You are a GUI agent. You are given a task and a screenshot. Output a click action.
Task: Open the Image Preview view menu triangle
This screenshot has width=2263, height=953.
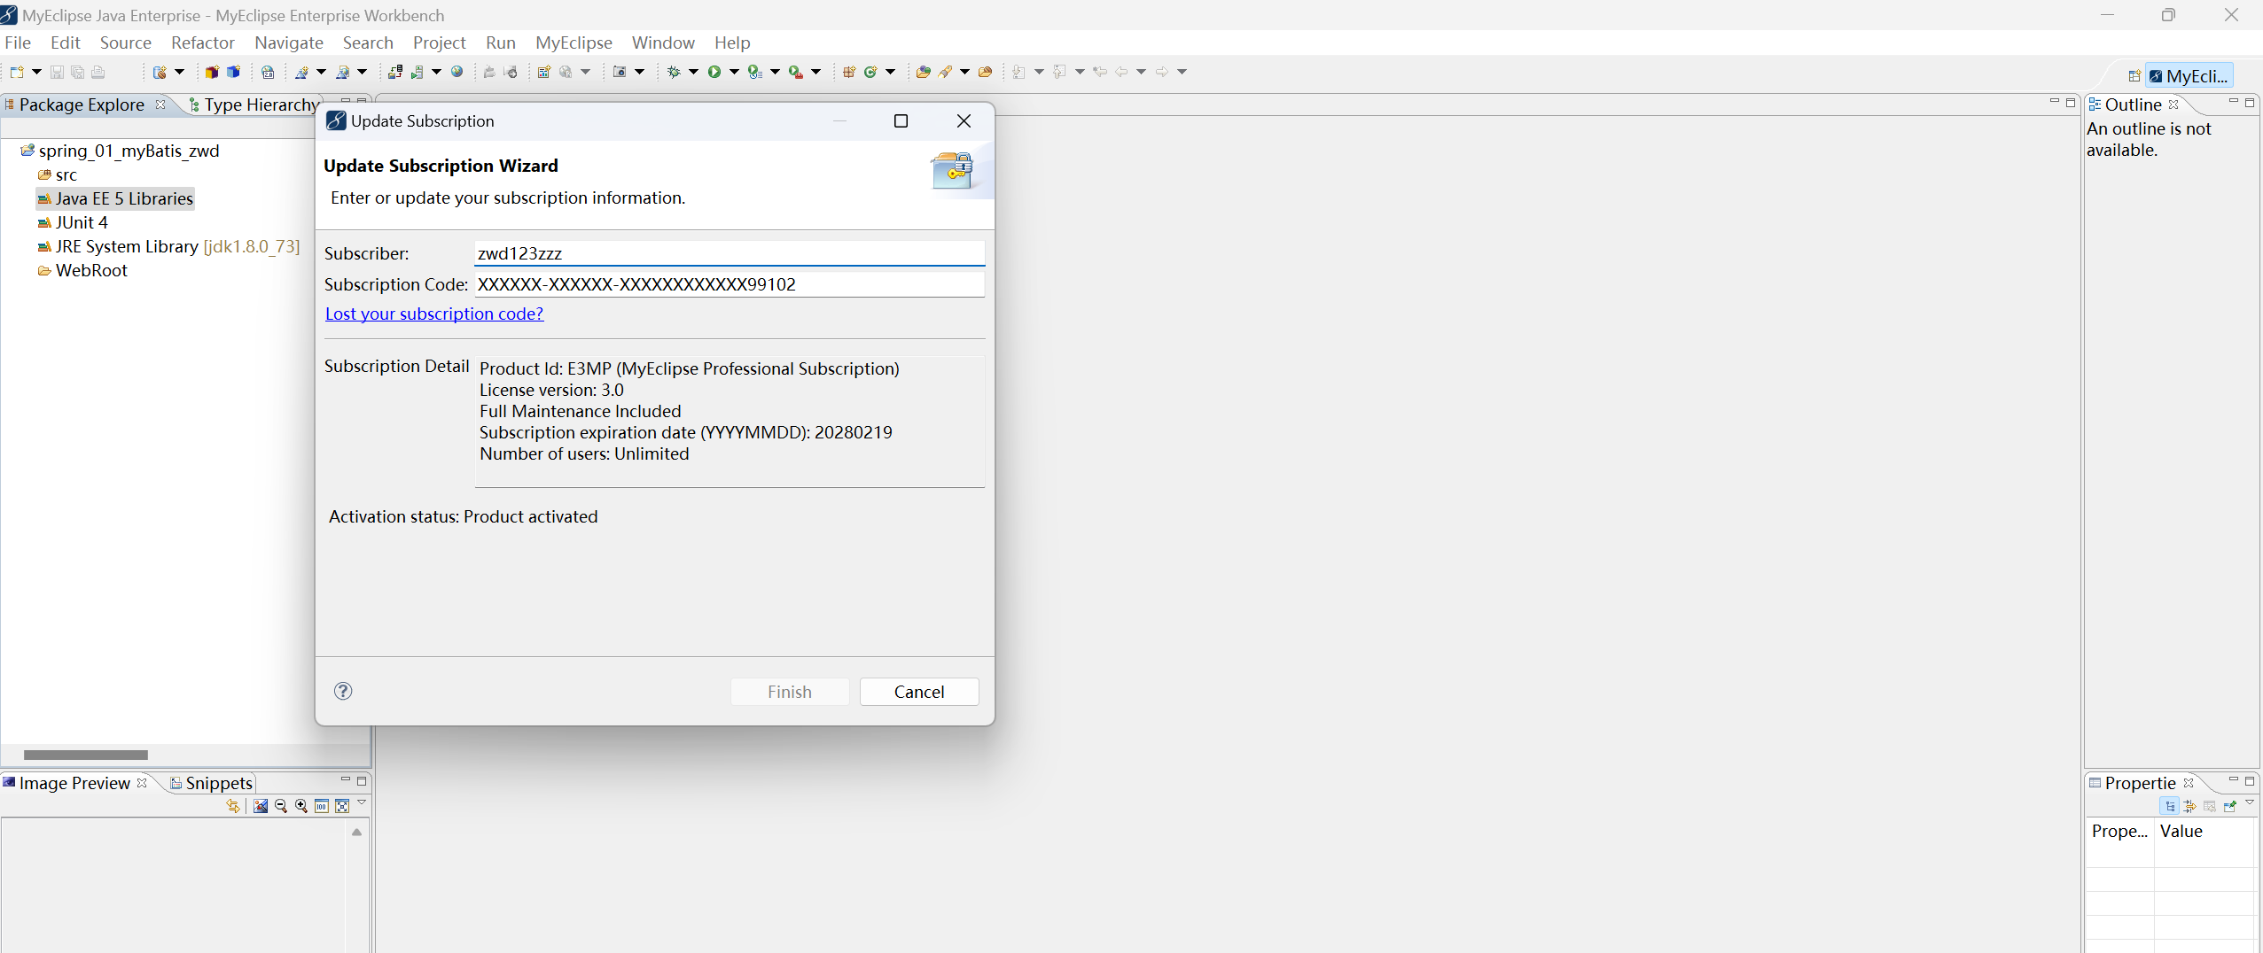[x=362, y=802]
